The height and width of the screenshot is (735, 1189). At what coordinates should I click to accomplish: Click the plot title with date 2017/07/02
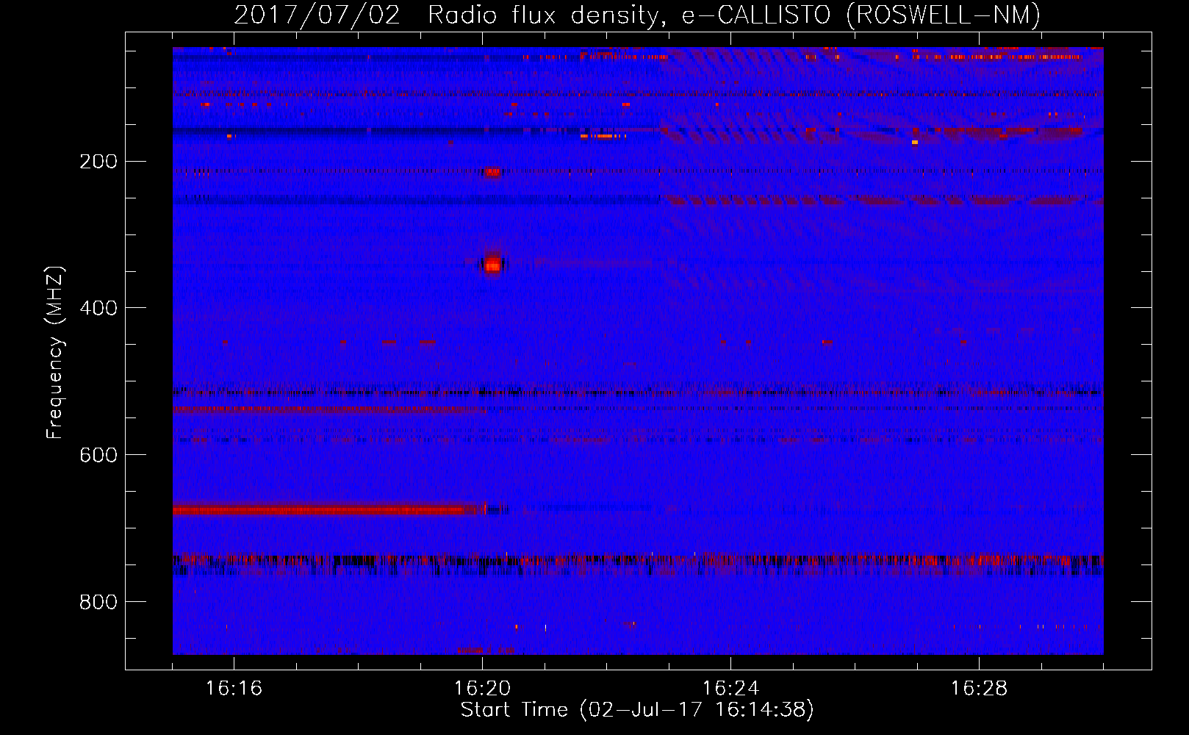637,15
